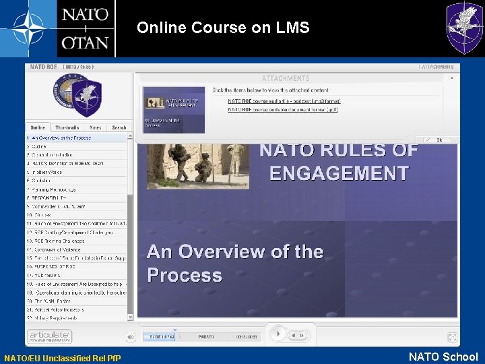This screenshot has height=364, width=485.
Task: Select outline item 19 Operational planning
Action: click(x=76, y=293)
